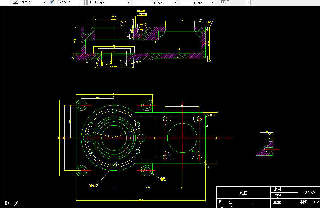
Task: Click the 件数 label in title block
Action: click(x=277, y=196)
